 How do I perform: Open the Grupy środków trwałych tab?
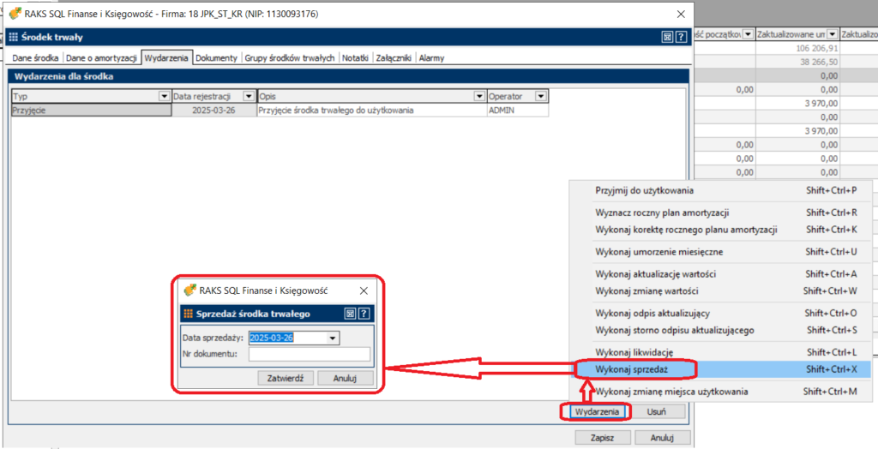click(290, 57)
